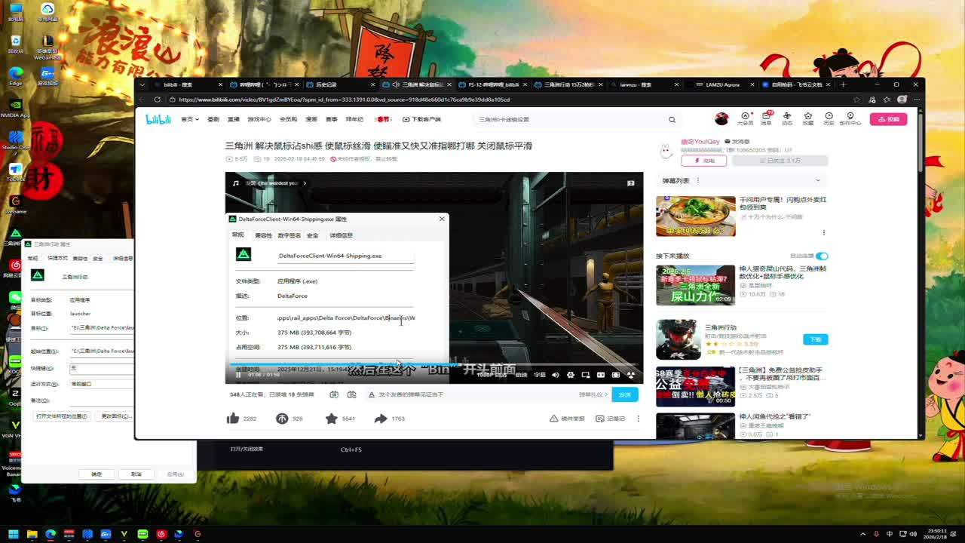Click browser back arrow
Image resolution: width=965 pixels, height=543 pixels.
click(x=142, y=100)
